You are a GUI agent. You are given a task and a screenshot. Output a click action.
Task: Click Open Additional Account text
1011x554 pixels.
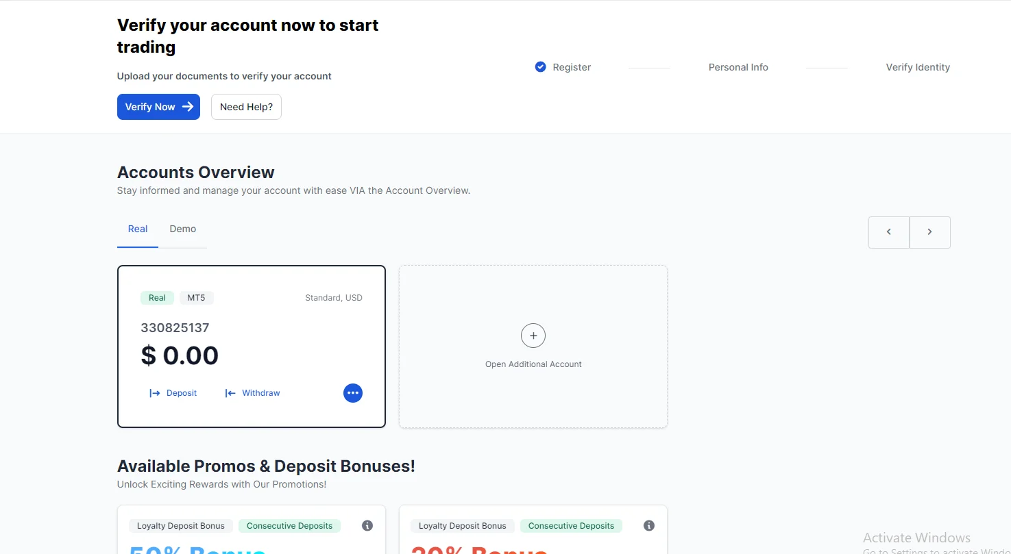coord(533,364)
